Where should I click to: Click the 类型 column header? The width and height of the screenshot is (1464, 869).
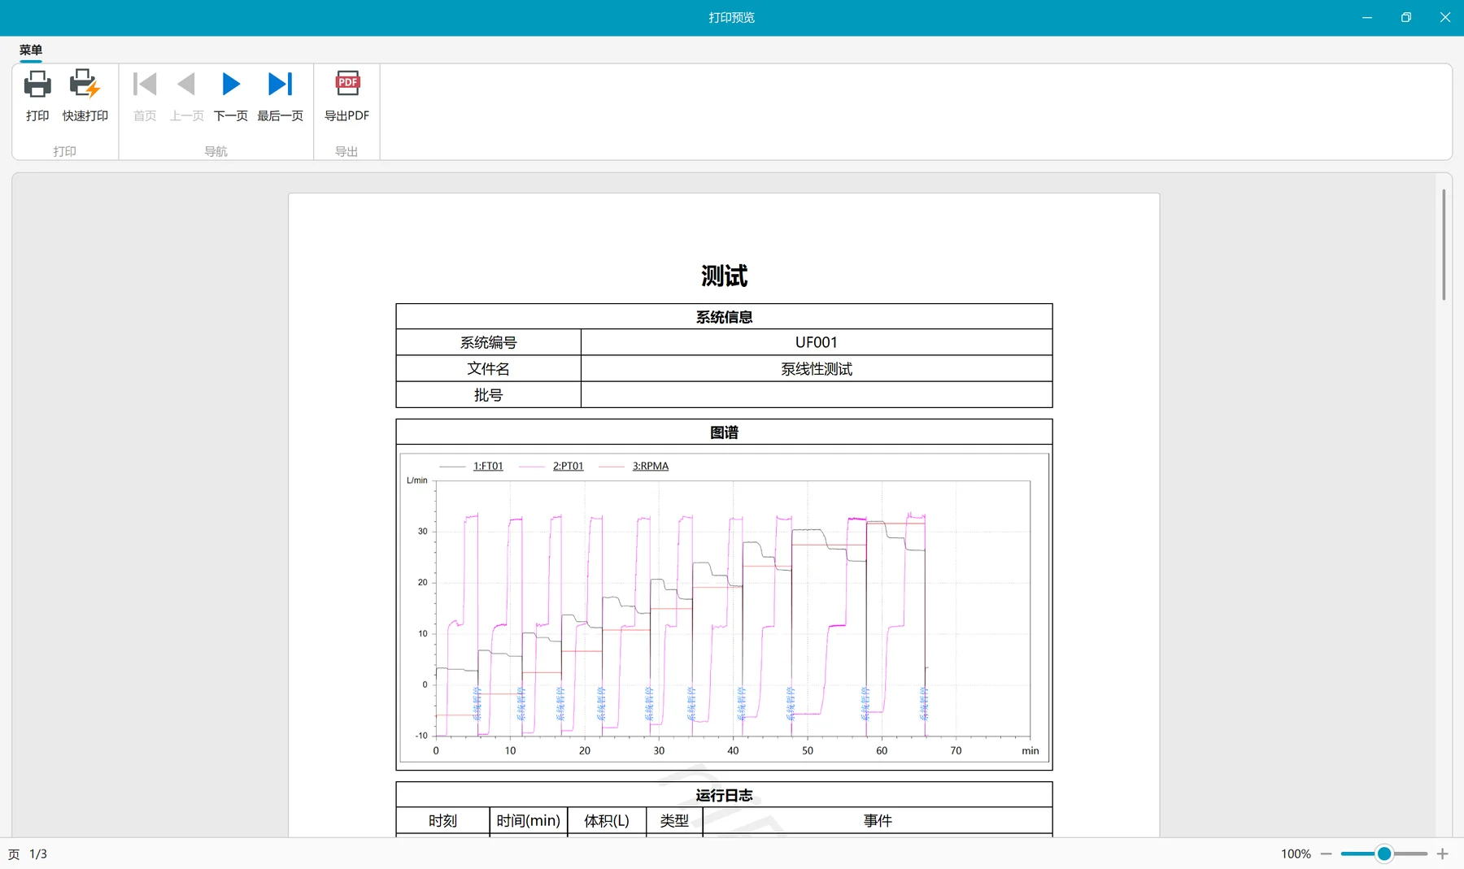pyautogui.click(x=674, y=821)
